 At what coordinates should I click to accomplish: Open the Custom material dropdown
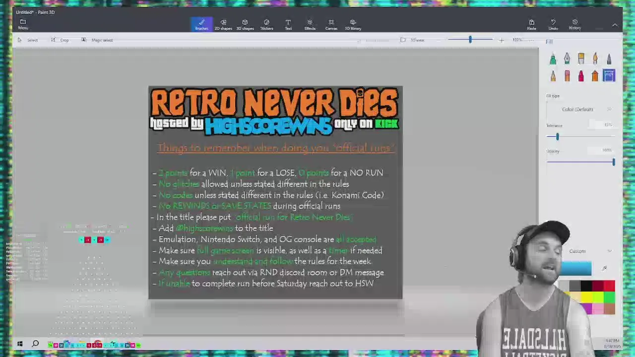[589, 251]
